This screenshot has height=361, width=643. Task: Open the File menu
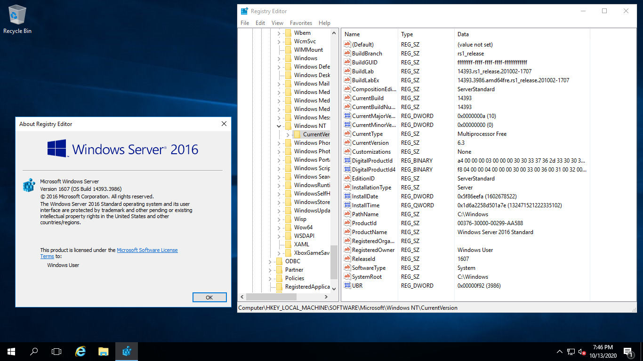pos(245,23)
